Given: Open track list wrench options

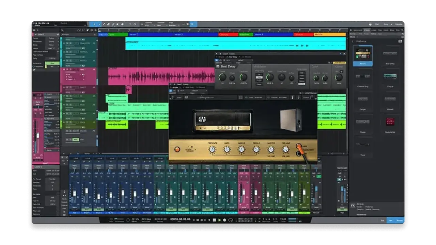Looking at the screenshot, I should coord(63,30).
